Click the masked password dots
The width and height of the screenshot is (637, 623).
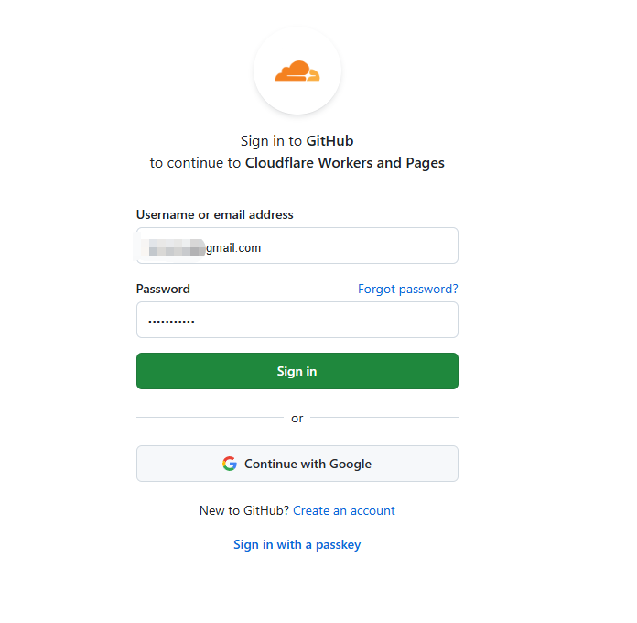171,322
